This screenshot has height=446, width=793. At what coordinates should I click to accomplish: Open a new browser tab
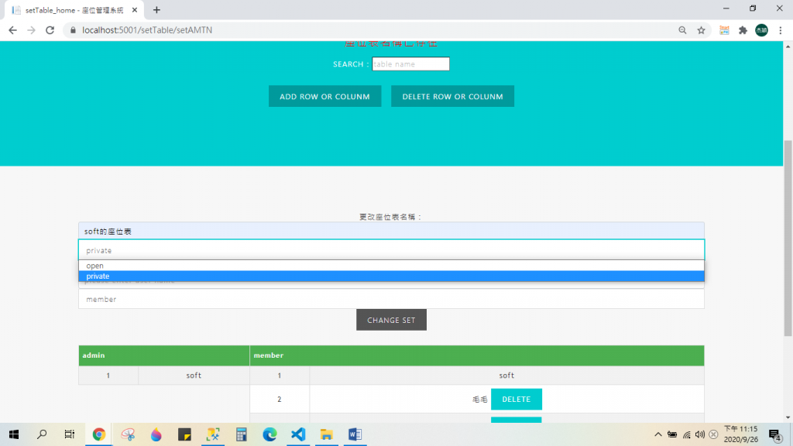pyautogui.click(x=156, y=9)
